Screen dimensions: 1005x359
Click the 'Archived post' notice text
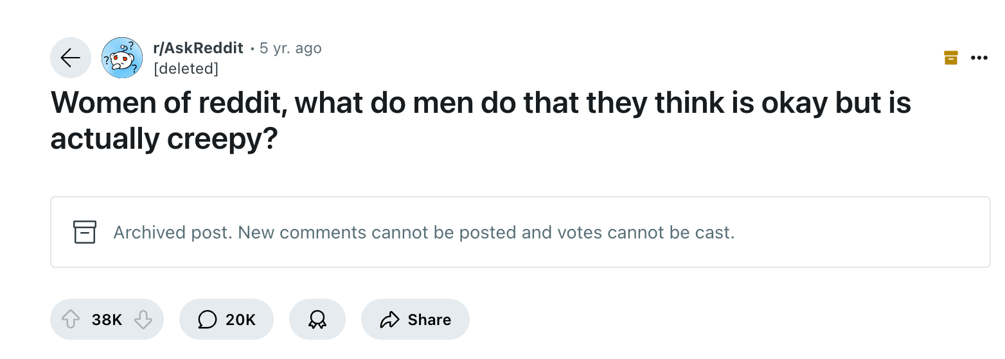tap(171, 232)
